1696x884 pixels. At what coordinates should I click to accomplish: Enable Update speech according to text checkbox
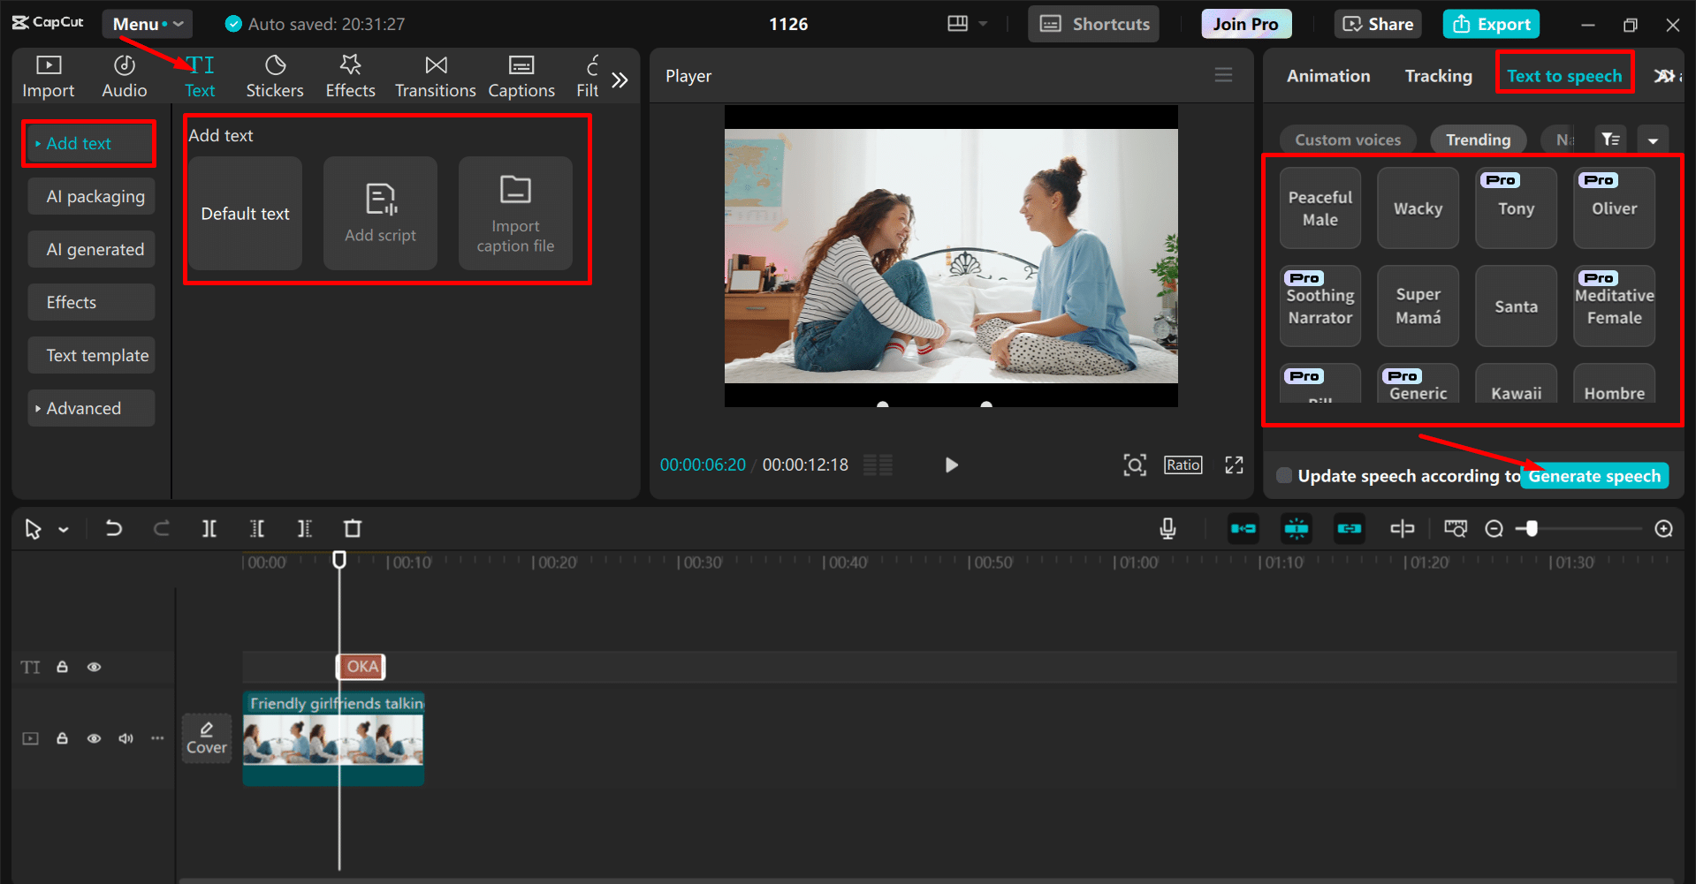(x=1284, y=476)
